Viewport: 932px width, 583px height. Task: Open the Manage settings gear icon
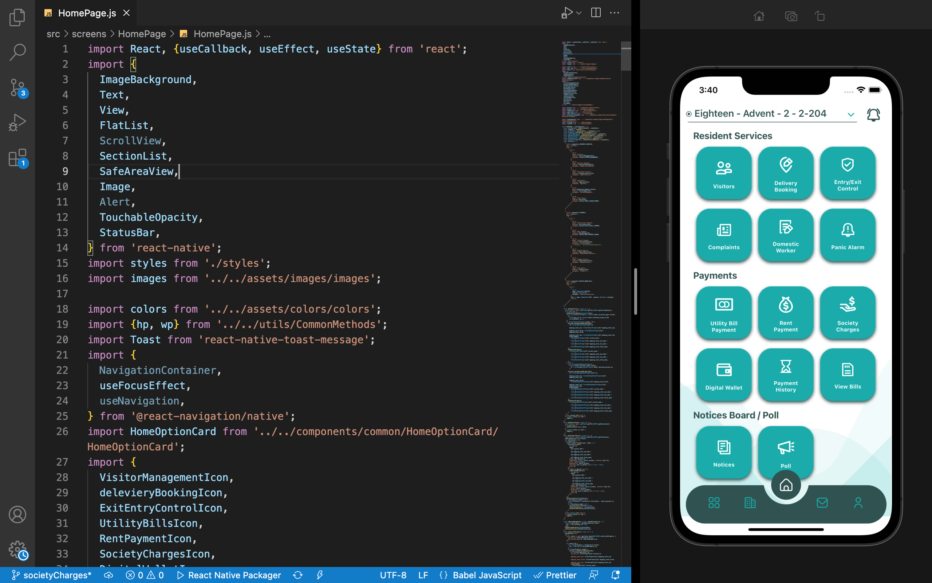pyautogui.click(x=18, y=550)
